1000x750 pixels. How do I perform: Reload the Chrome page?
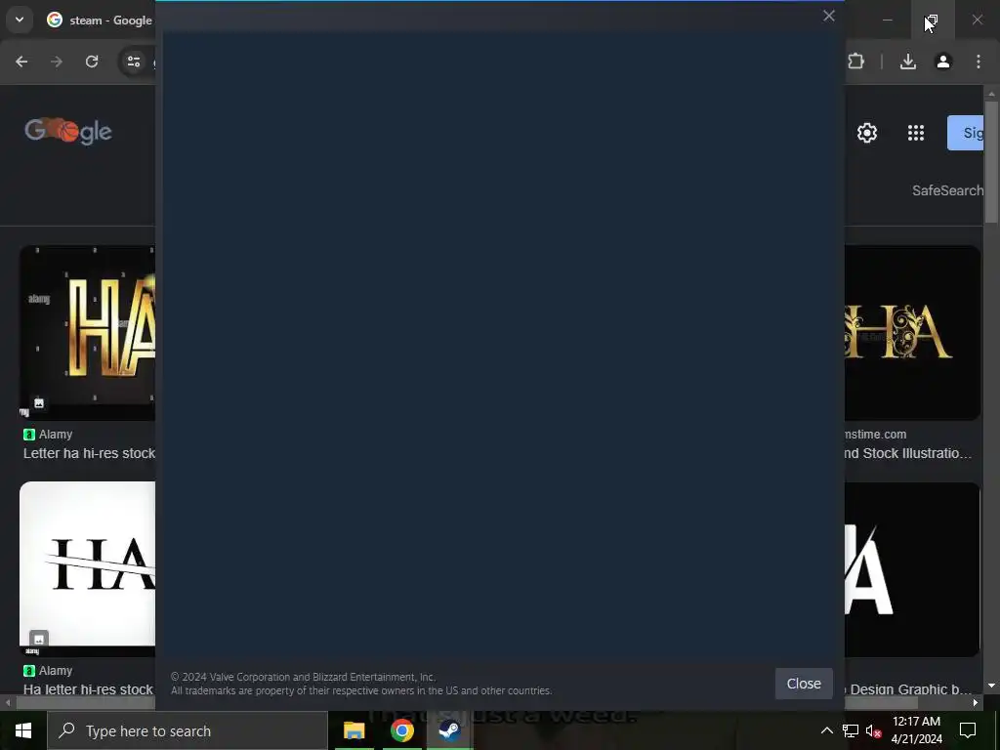[92, 62]
